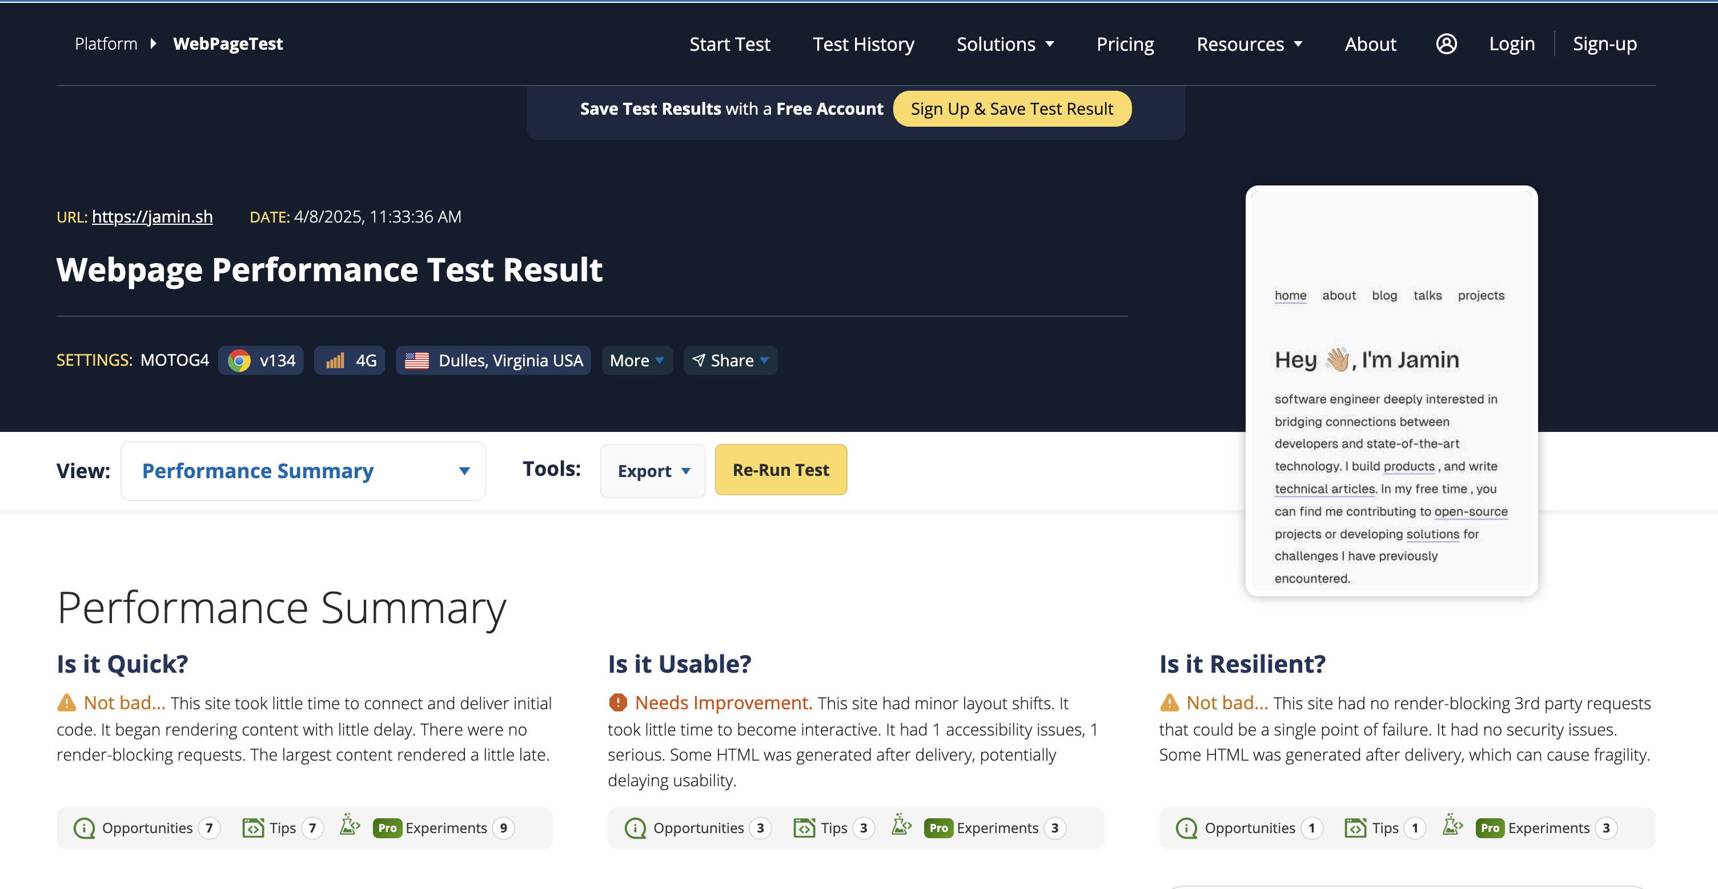Click the US flag icon beside Dulles, Virginia
This screenshot has width=1718, height=889.
pos(418,360)
